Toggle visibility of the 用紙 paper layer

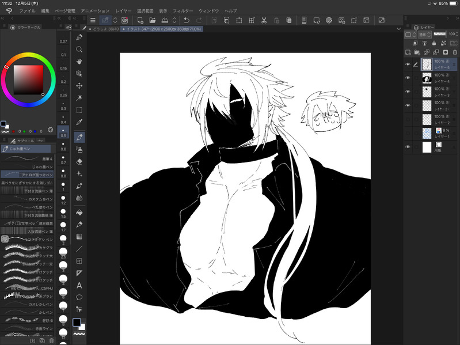408,147
